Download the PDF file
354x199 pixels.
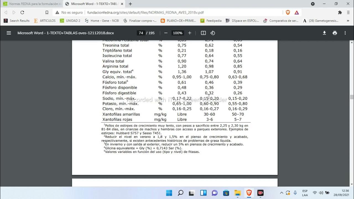coord(325,33)
